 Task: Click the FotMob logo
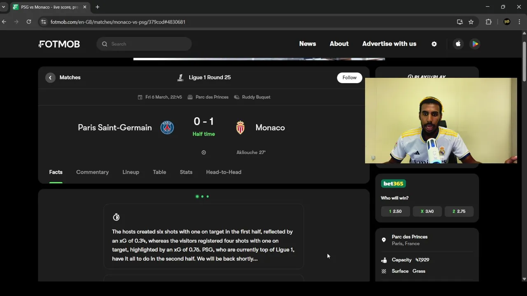(59, 44)
